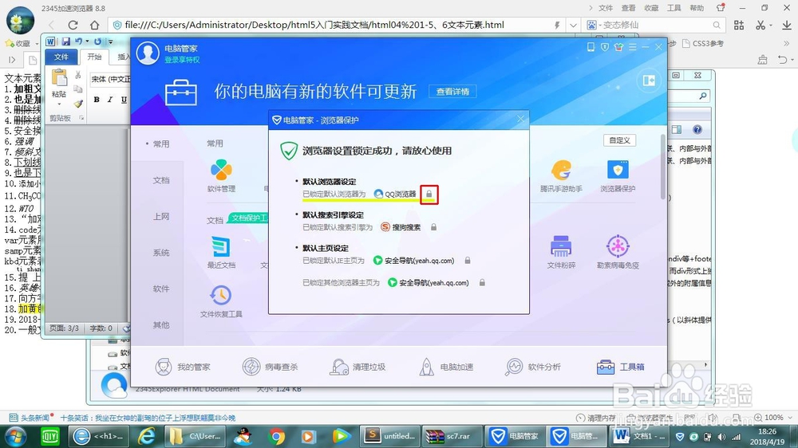
Task: Open the browser 工具 menu
Action: click(674, 8)
